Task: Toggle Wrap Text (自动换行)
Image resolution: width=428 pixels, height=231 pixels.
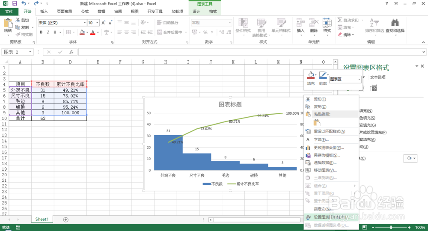Action: click(168, 23)
